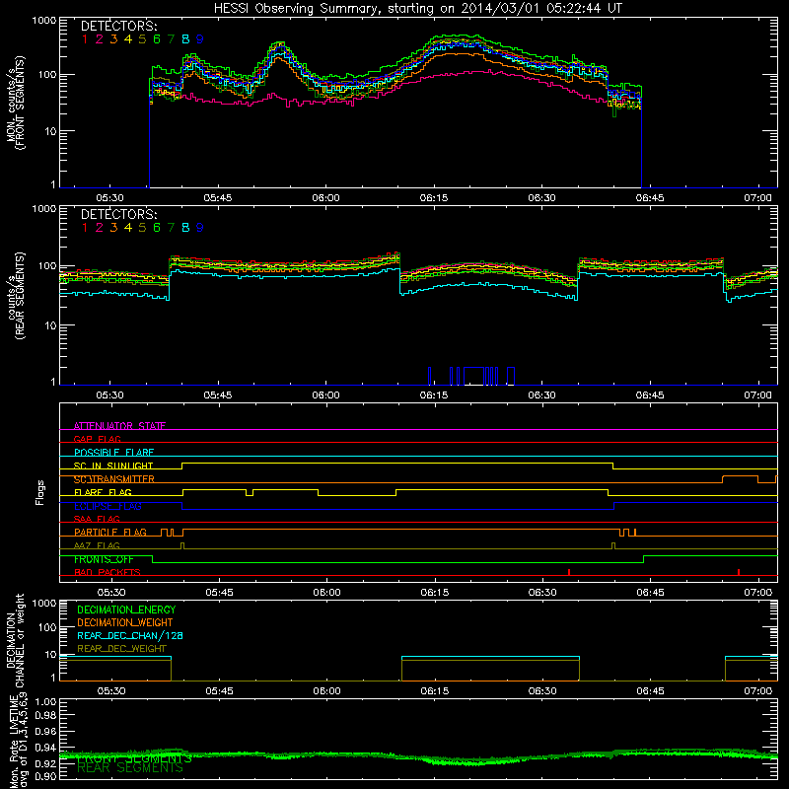Select detector 4 in front segments legend

tap(128, 39)
